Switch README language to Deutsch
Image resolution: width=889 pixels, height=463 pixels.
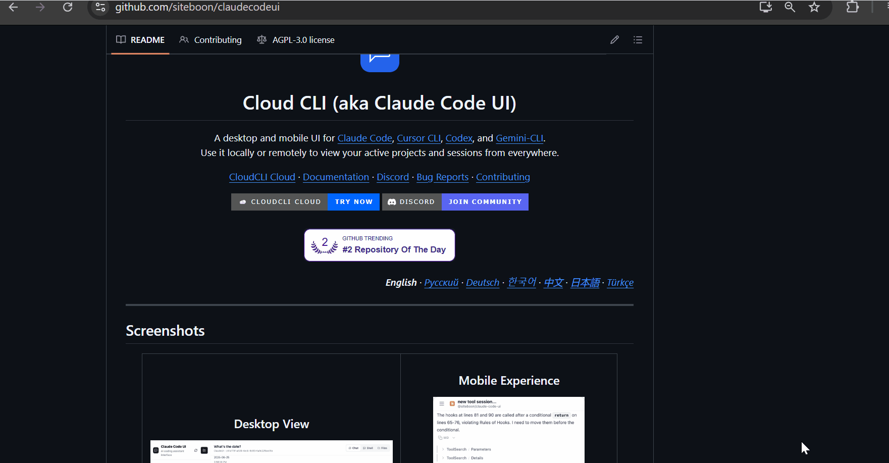(483, 283)
